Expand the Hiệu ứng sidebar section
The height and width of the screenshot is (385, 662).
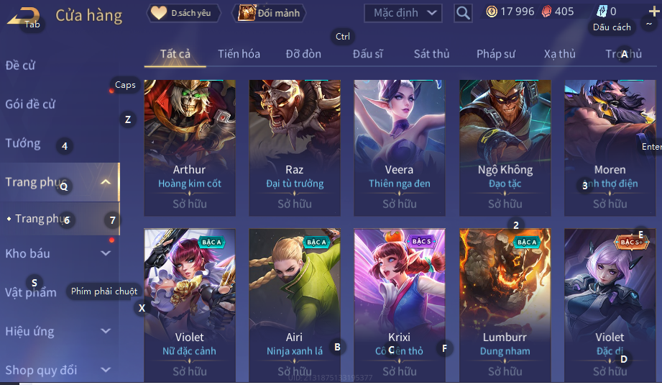106,331
